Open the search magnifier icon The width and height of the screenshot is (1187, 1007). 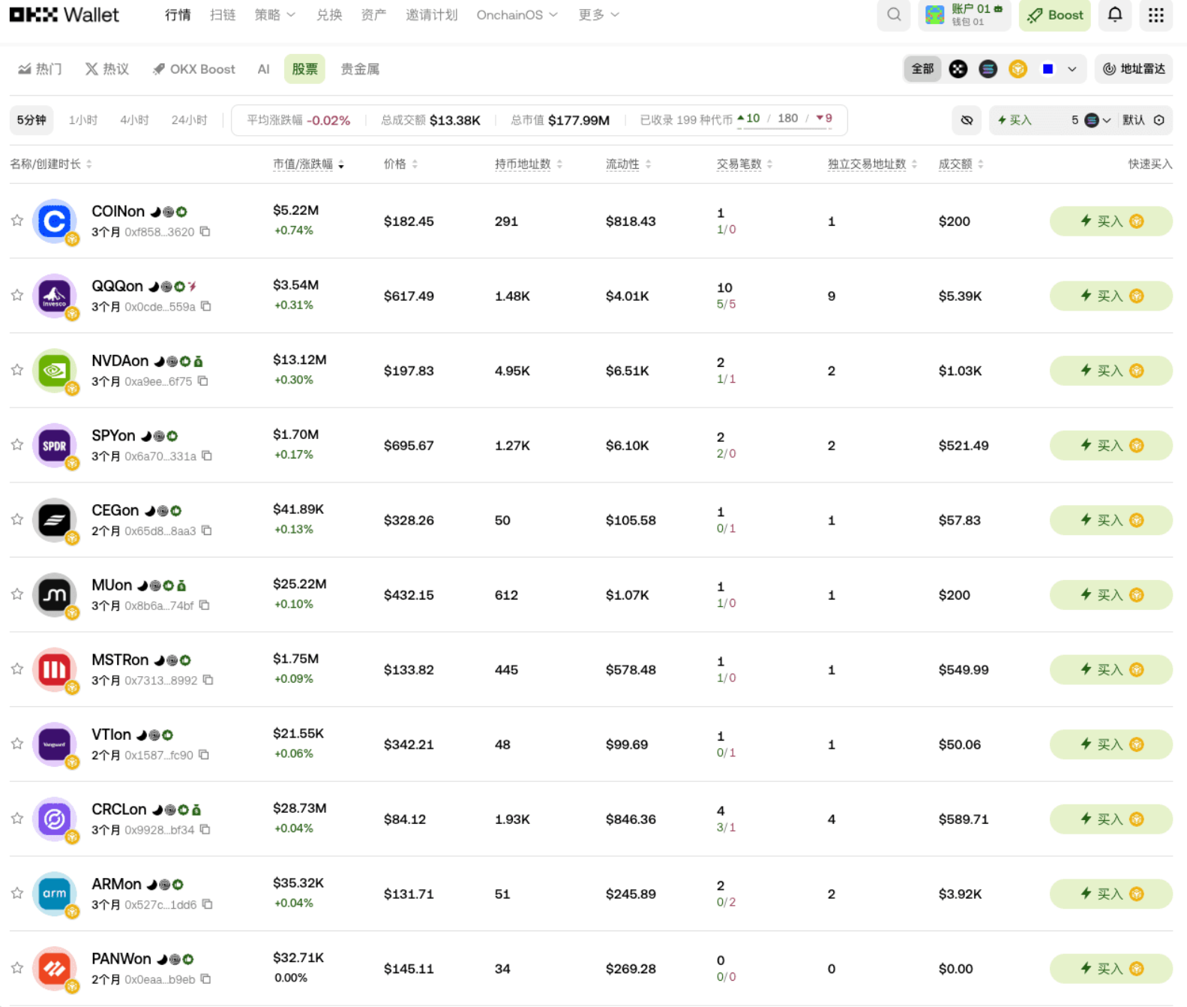893,15
